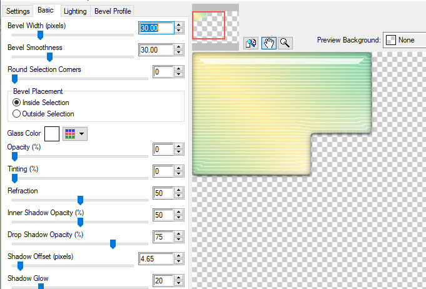The image size is (426, 289).
Task: Select the zoom magnifier tool
Action: 285,43
